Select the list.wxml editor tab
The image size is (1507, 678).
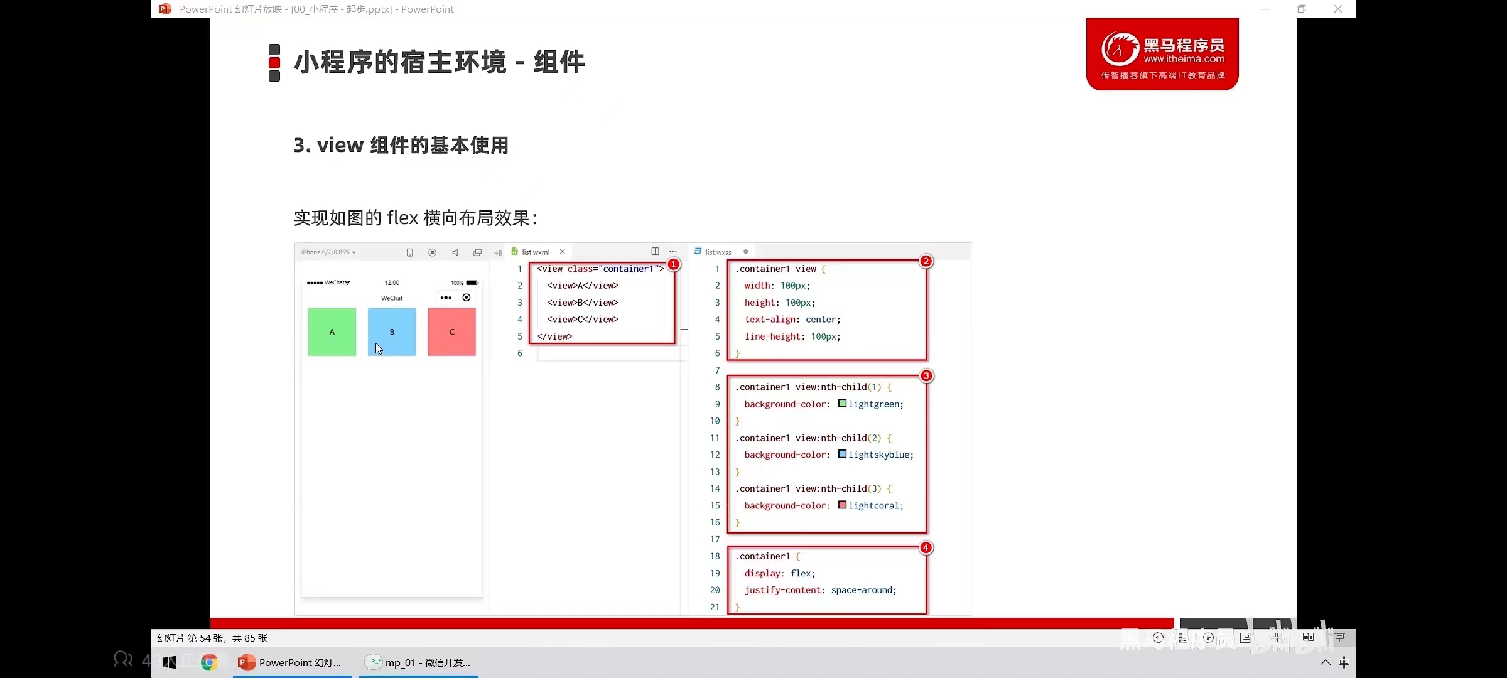pyautogui.click(x=535, y=252)
